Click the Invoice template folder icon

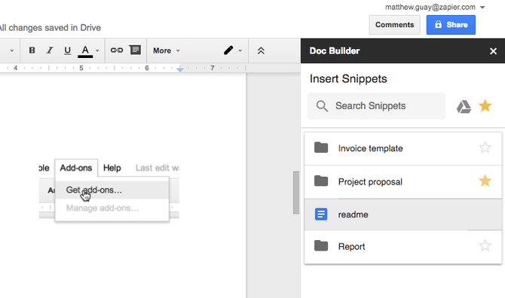click(x=321, y=147)
